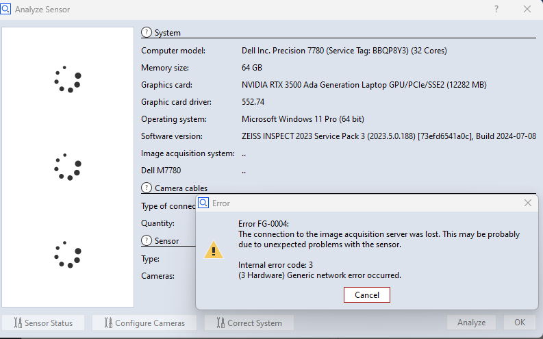Viewport: 543px width, 339px height.
Task: Click the Error dialog title bar icon
Action: [204, 203]
